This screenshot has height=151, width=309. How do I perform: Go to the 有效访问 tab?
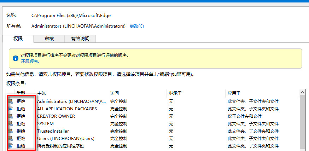[80, 39]
